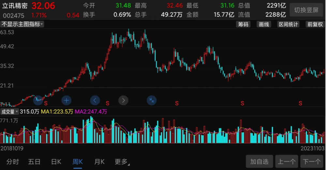Select the 周K tab
Image resolution: width=326 pixels, height=170 pixels.
pos(78,162)
